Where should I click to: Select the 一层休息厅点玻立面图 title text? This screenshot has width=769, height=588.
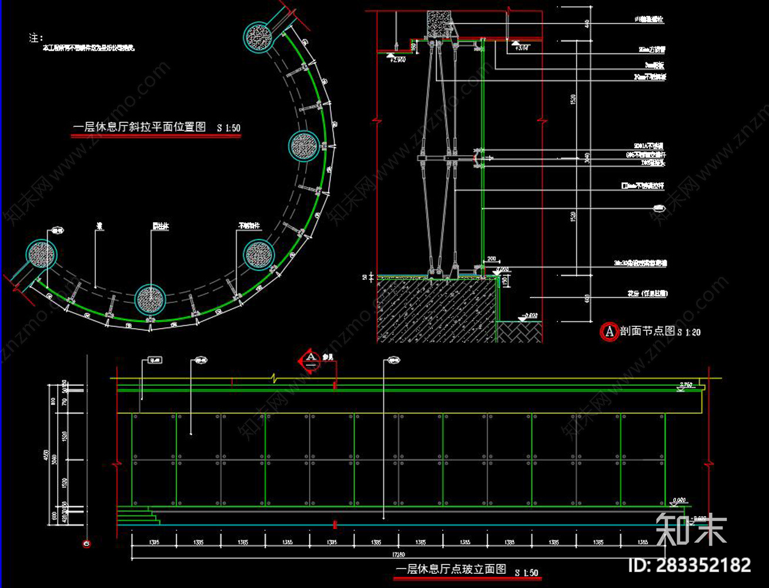pos(451,569)
